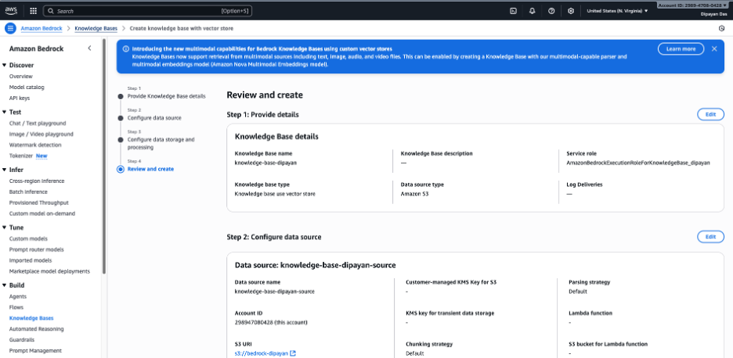
Task: Open the services grid menu icon
Action: [33, 11]
